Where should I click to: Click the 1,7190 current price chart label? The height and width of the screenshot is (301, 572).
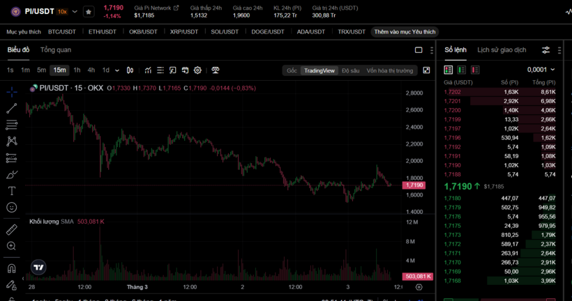[x=414, y=185]
